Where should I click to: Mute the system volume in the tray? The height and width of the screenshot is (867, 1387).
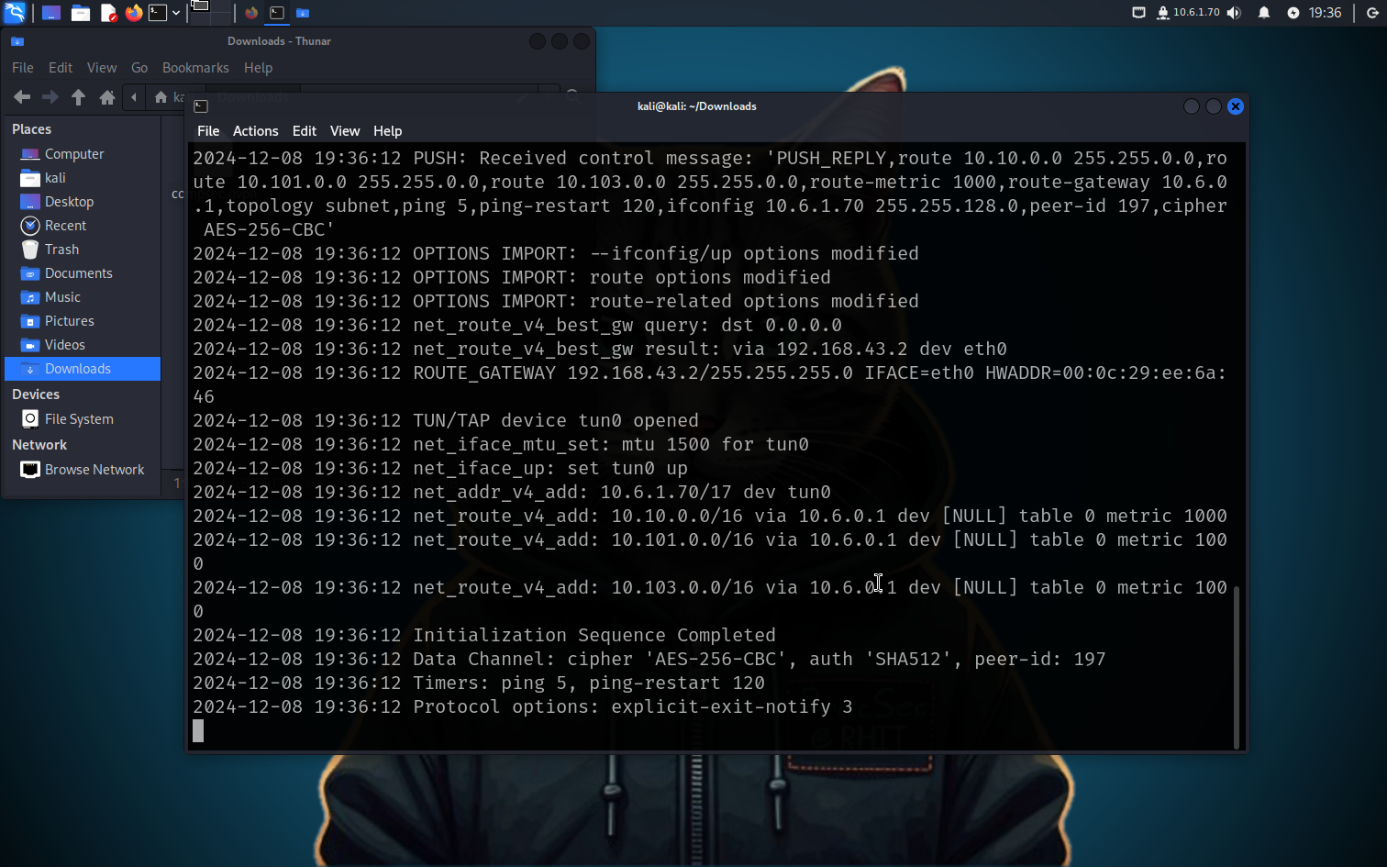(1235, 12)
